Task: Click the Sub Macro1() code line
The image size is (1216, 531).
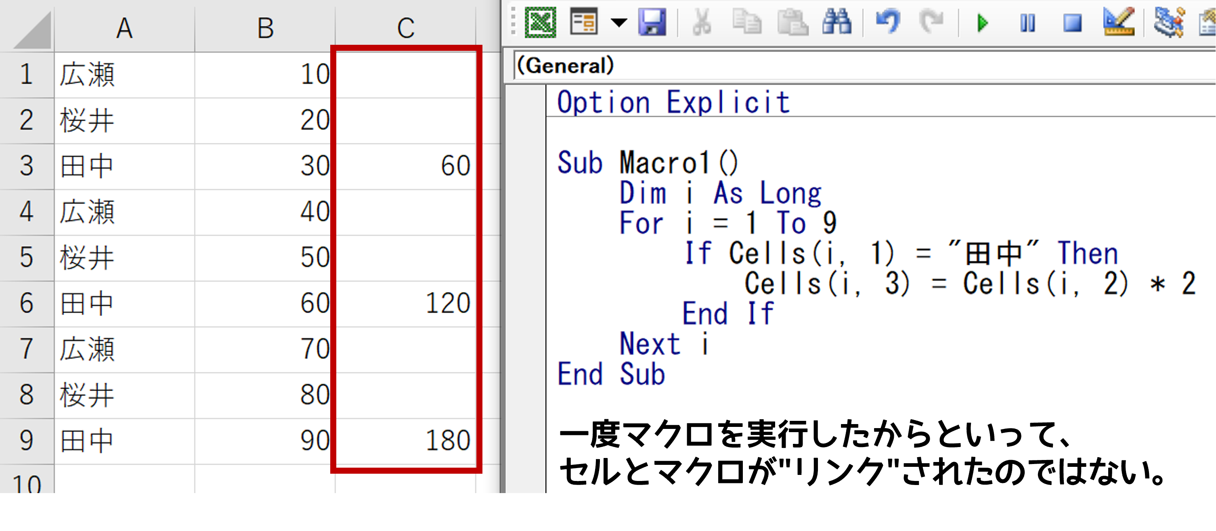Action: [648, 162]
